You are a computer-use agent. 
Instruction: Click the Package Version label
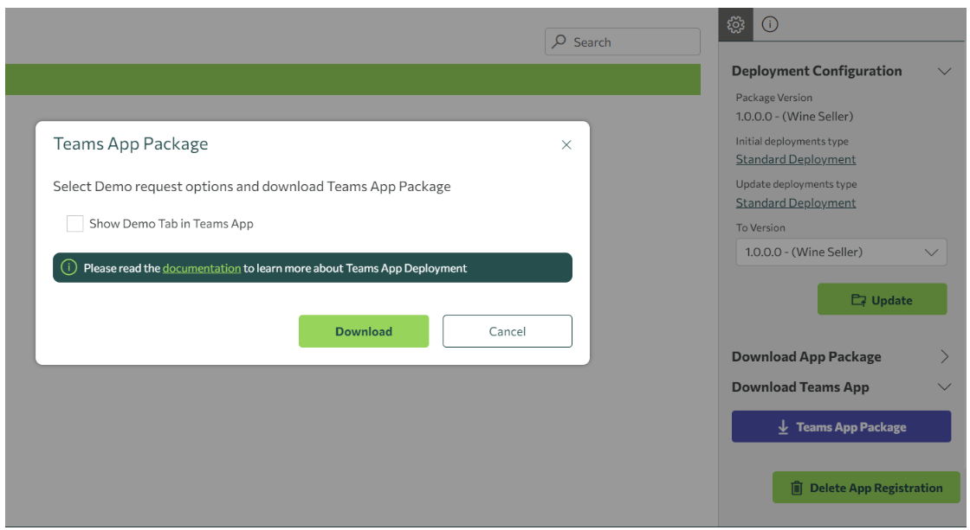(774, 98)
